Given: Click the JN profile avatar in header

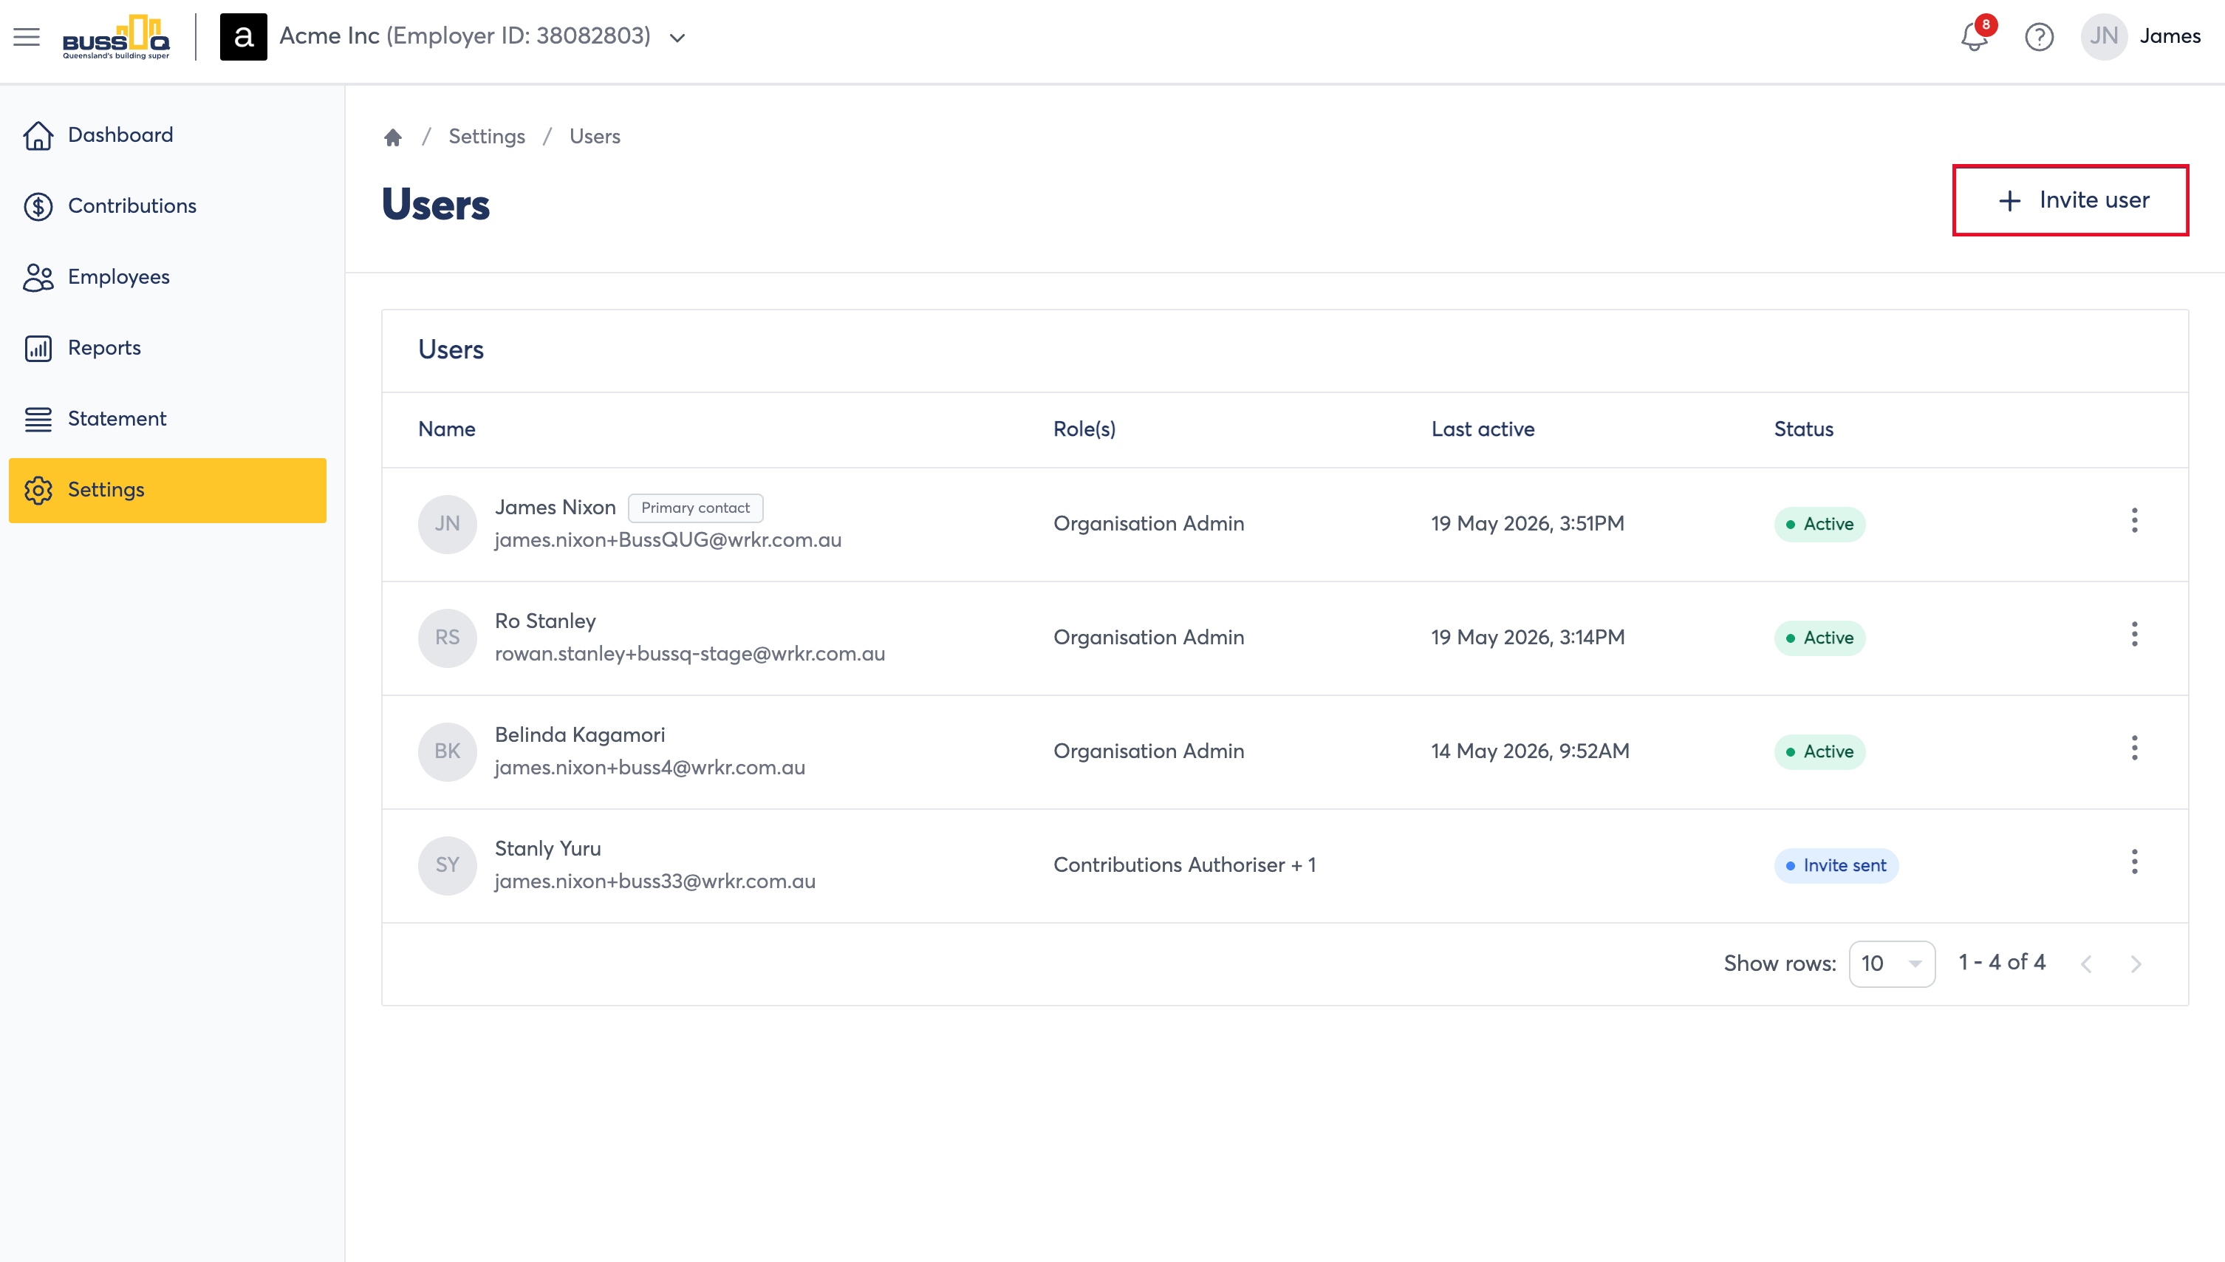Looking at the screenshot, I should point(2104,36).
